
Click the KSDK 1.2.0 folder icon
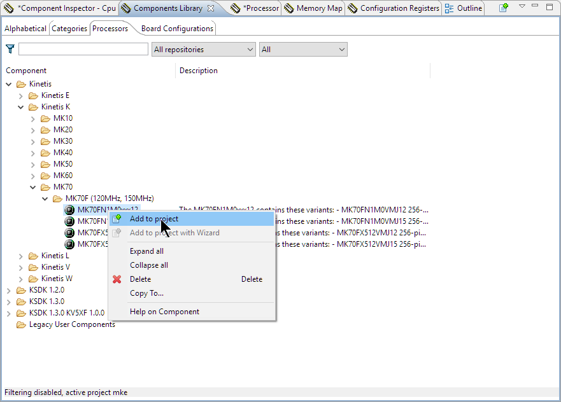(x=21, y=290)
